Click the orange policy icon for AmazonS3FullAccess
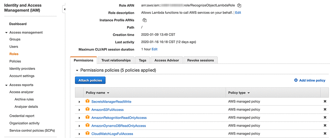Viewport: 330px width, 138px height. click(x=87, y=109)
